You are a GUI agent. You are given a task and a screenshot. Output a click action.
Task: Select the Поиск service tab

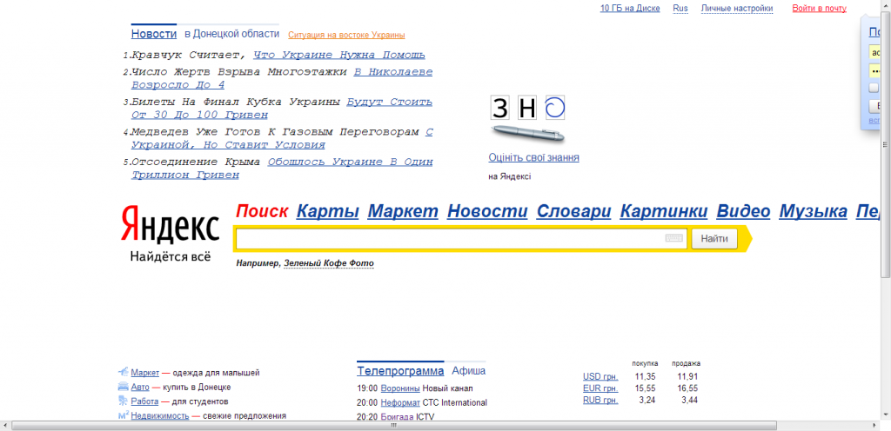tap(263, 211)
